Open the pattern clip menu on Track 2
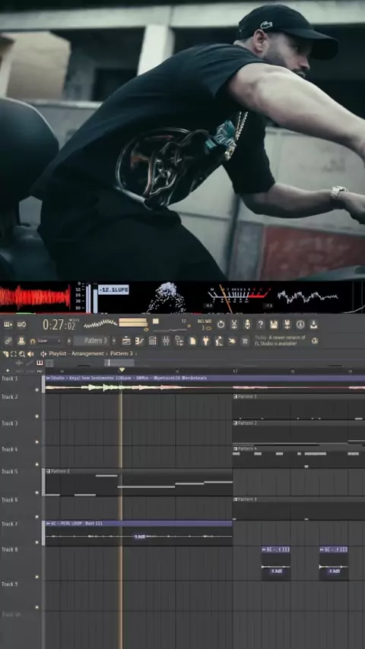Image resolution: width=365 pixels, height=649 pixels. click(235, 397)
